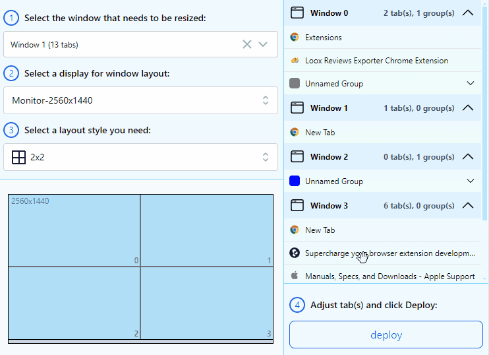This screenshot has height=355, width=489.
Task: Click the Apple logo favicon
Action: [x=295, y=275]
